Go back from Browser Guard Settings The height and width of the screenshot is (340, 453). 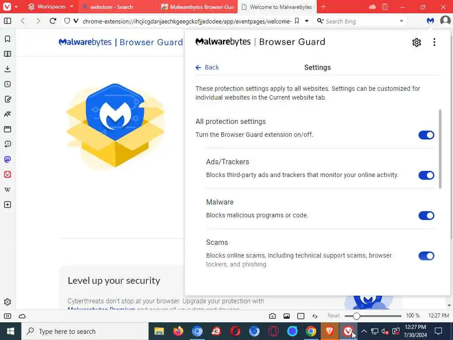click(x=207, y=67)
